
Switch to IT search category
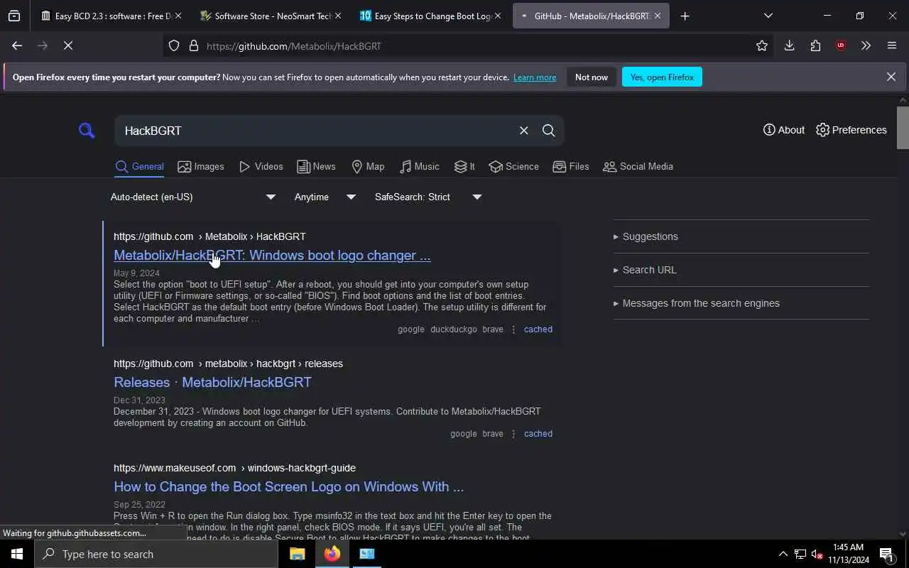(464, 166)
